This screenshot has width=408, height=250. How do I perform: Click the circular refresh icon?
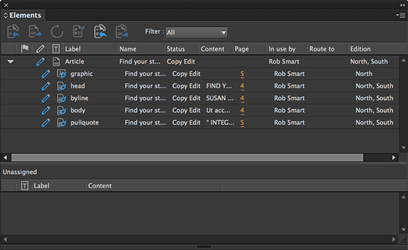click(56, 31)
